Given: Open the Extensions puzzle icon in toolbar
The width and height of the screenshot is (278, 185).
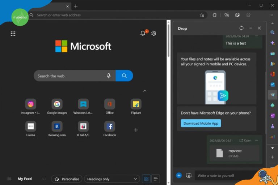Looking at the screenshot, I should pos(215,15).
